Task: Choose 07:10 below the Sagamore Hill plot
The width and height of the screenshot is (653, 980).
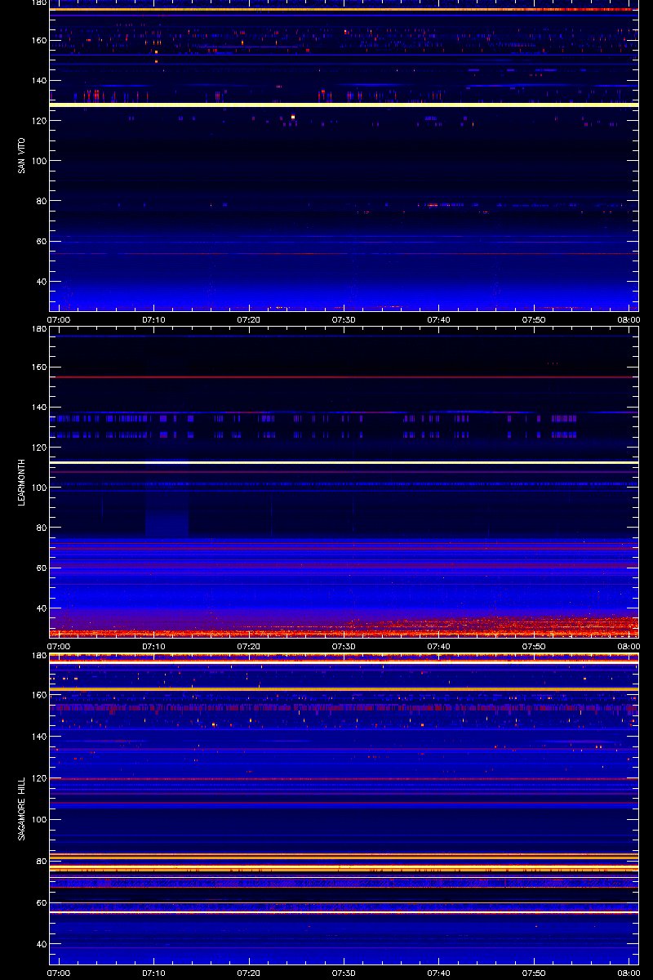Action: [154, 973]
